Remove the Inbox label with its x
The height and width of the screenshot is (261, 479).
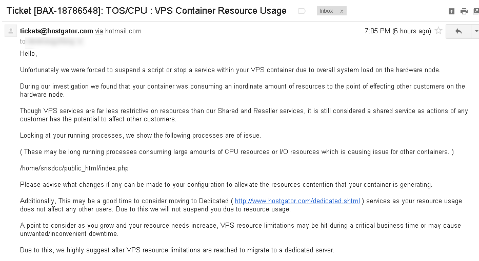pyautogui.click(x=342, y=11)
